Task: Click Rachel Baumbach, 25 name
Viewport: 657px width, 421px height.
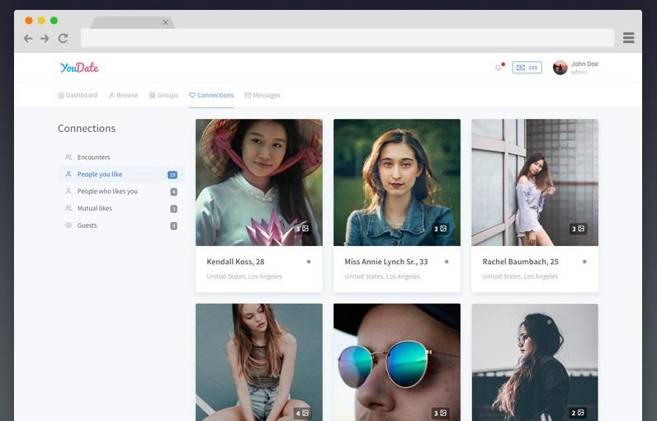Action: (521, 262)
